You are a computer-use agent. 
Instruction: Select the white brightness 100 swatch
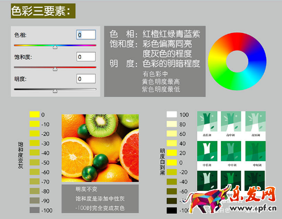(x=172, y=115)
